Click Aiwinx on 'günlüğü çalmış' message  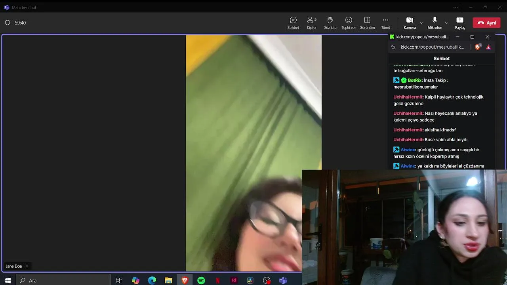[x=408, y=150]
